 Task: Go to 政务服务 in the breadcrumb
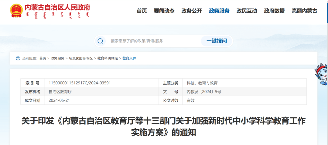point(57,58)
